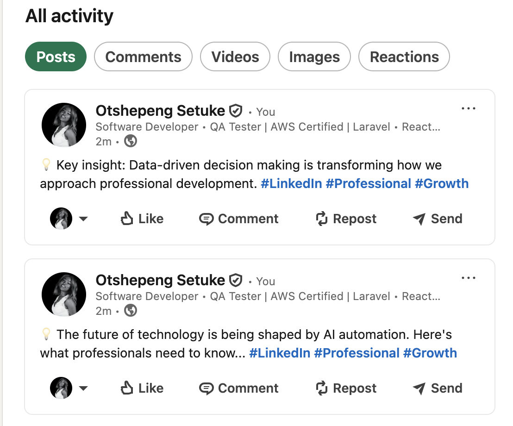View the Reactions activity tab
The image size is (513, 426).
pyautogui.click(x=404, y=56)
